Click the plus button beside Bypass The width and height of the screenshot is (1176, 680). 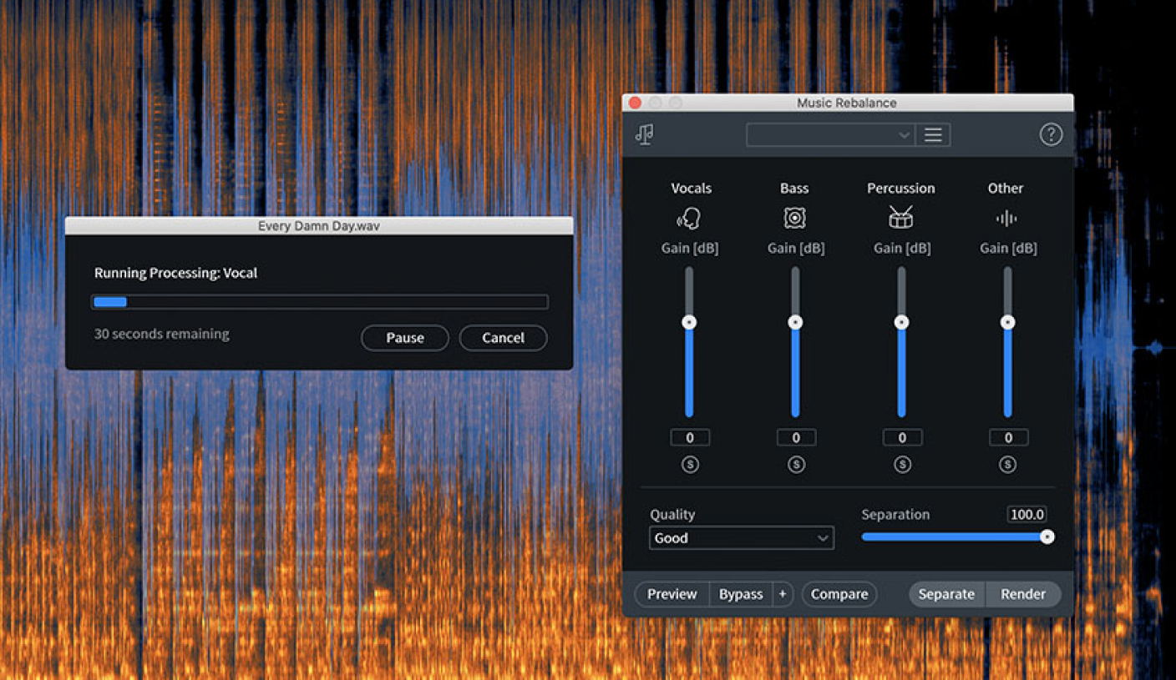tap(783, 594)
